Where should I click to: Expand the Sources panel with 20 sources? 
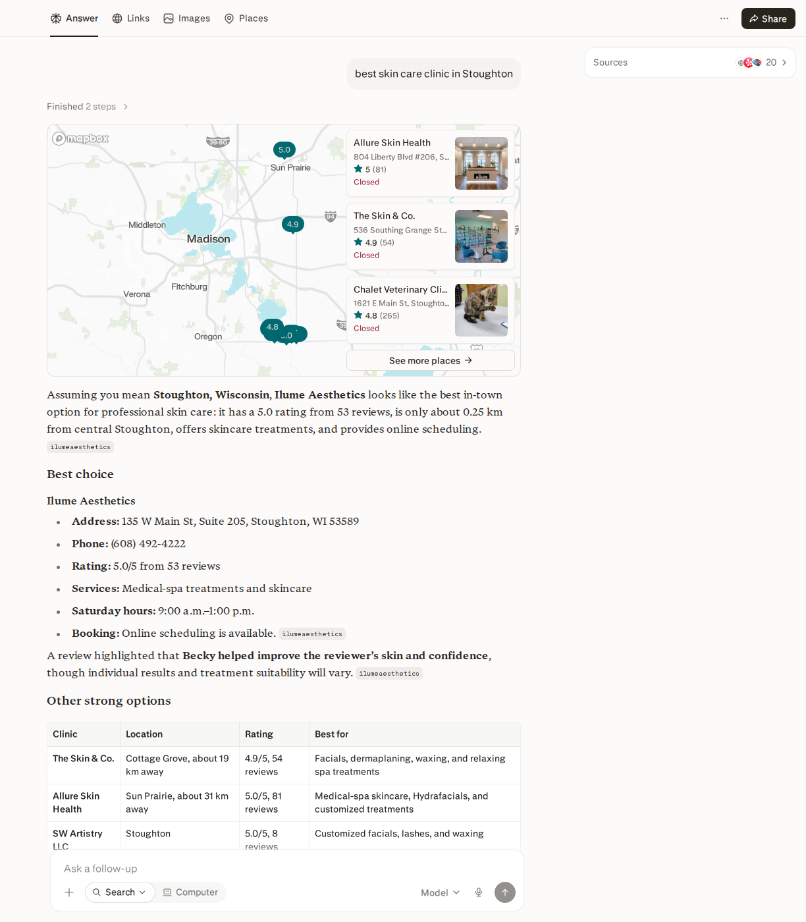pyautogui.click(x=689, y=63)
